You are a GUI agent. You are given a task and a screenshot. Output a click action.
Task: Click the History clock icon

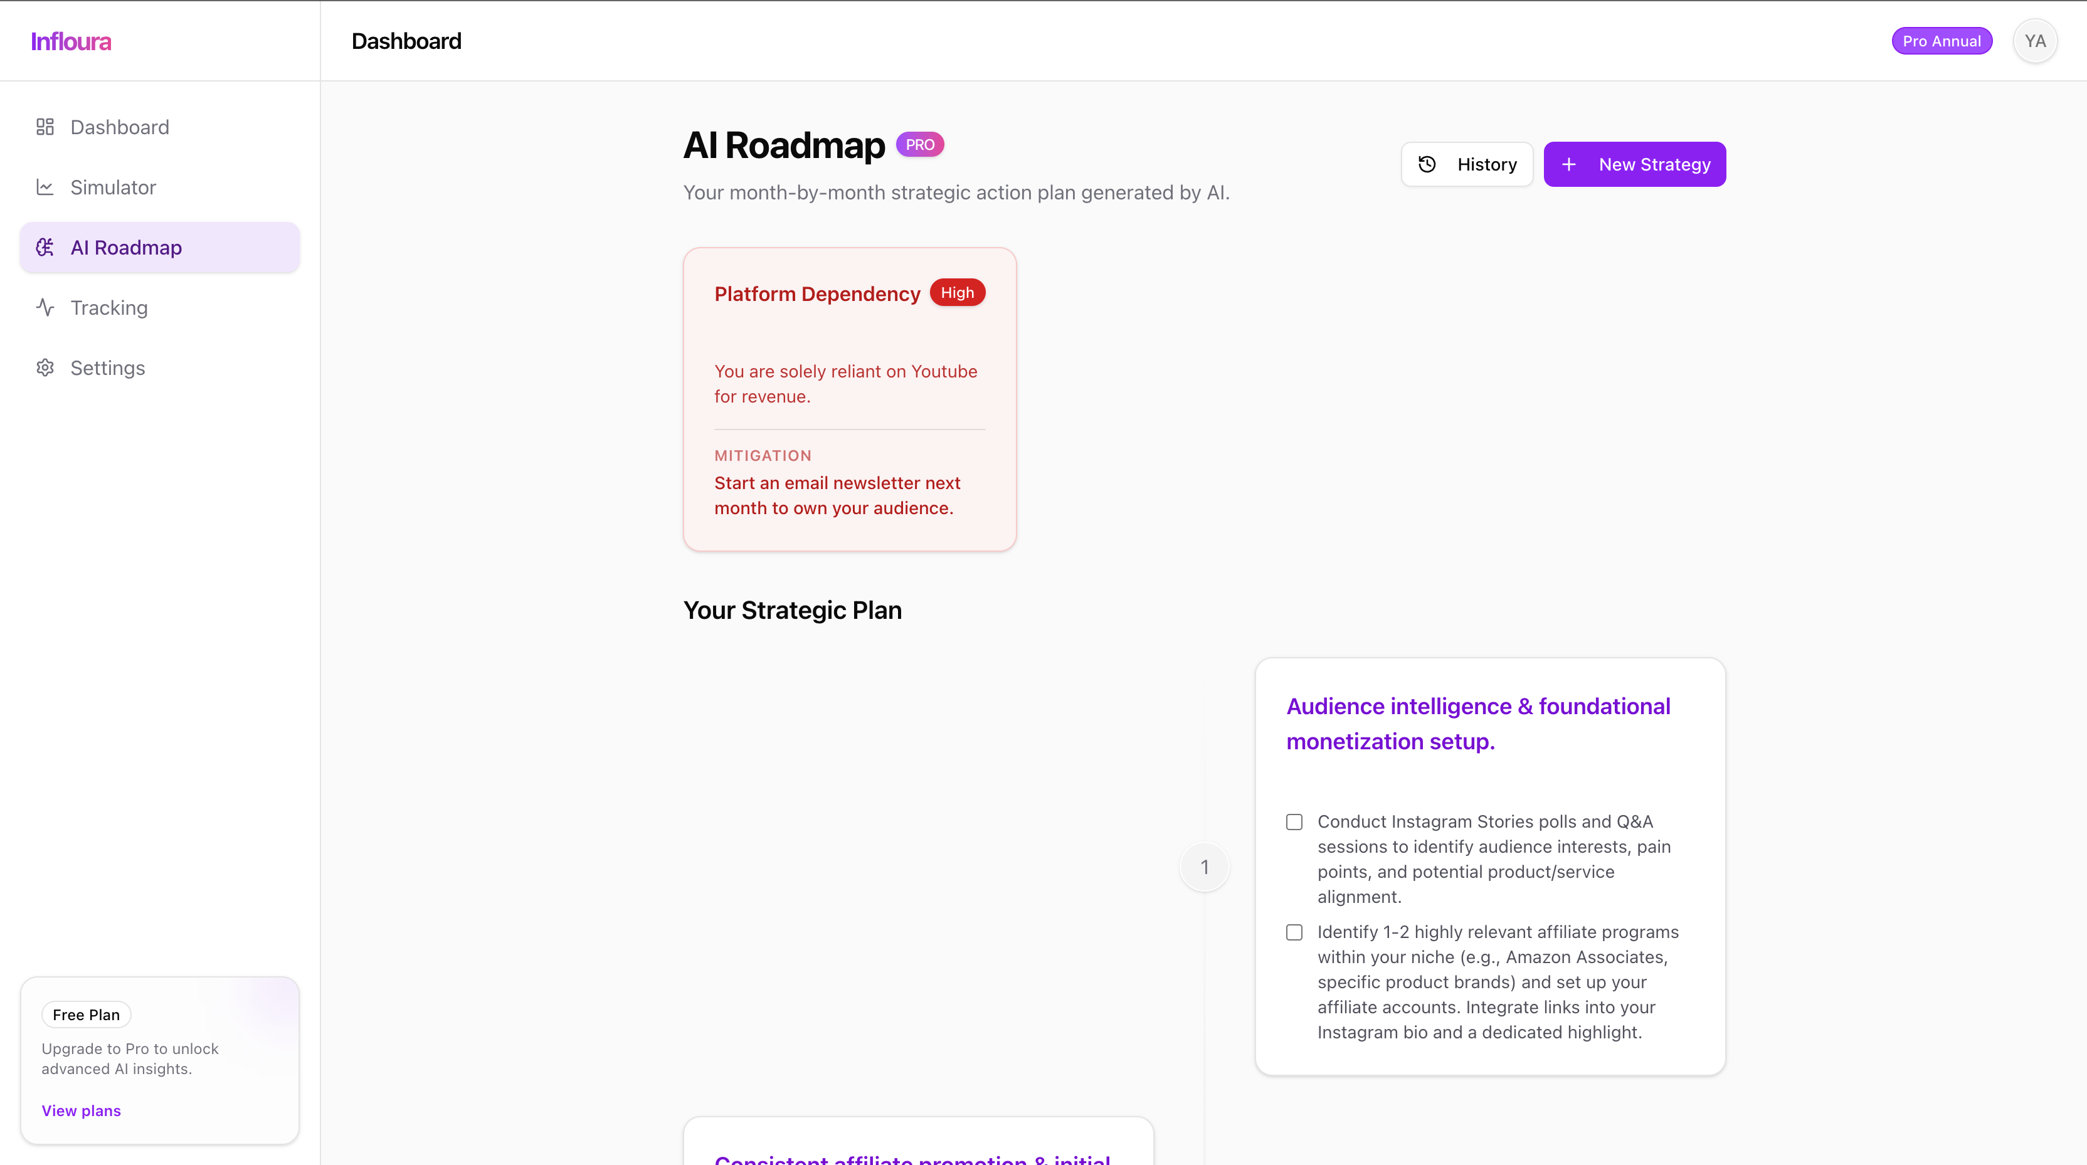click(1427, 164)
